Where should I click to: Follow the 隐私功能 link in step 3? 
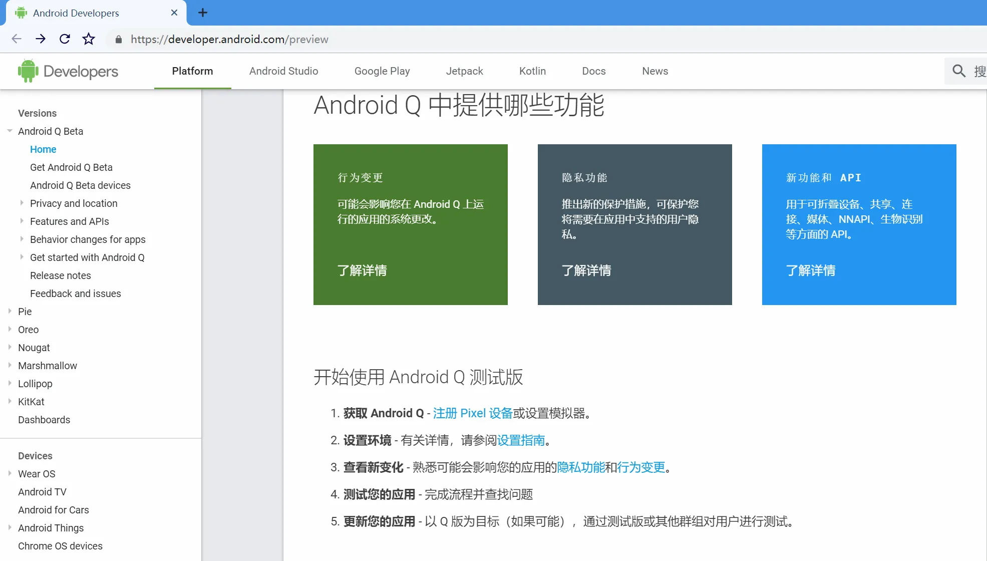tap(581, 467)
